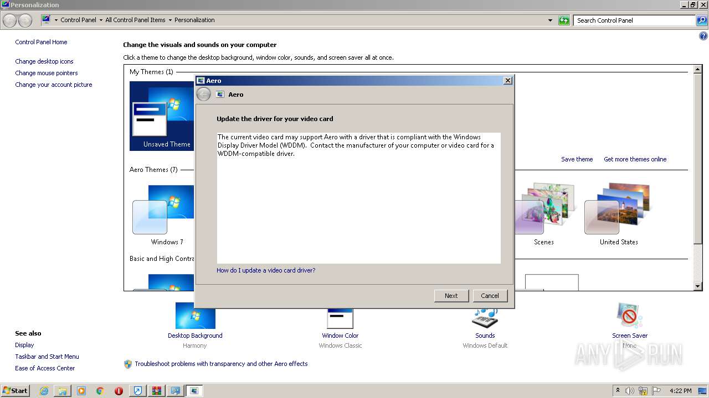This screenshot has width=709, height=398.
Task: Open the Sounds settings icon
Action: point(485,318)
